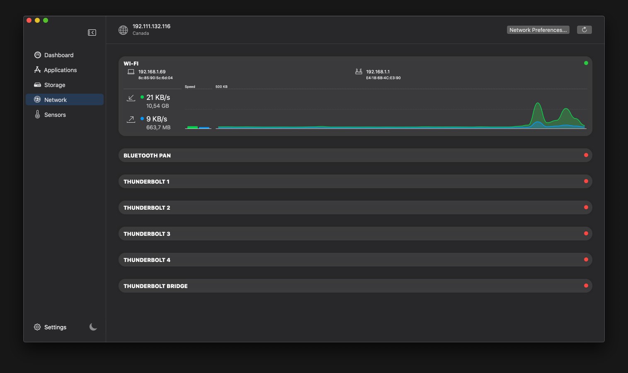The height and width of the screenshot is (373, 628).
Task: Expand the THUNDERBOLT BRIDGE row
Action: (355, 286)
